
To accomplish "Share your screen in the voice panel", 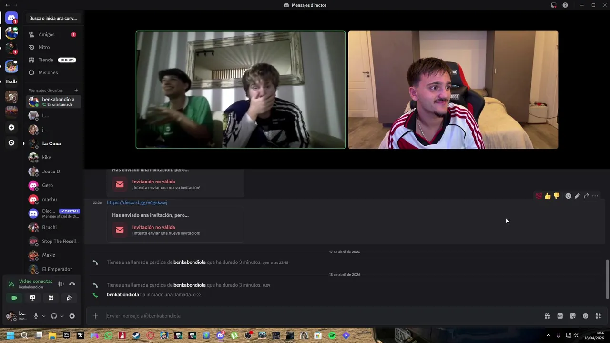I will coord(32,298).
